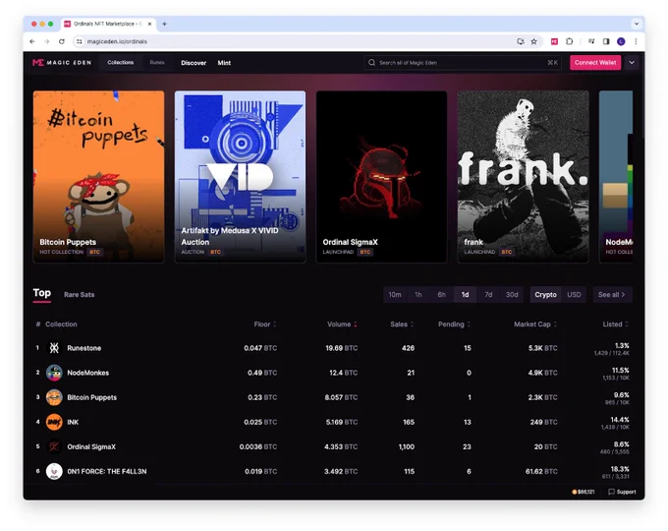Open 0N1 FORCE: THE F4LL3N link

(x=107, y=471)
